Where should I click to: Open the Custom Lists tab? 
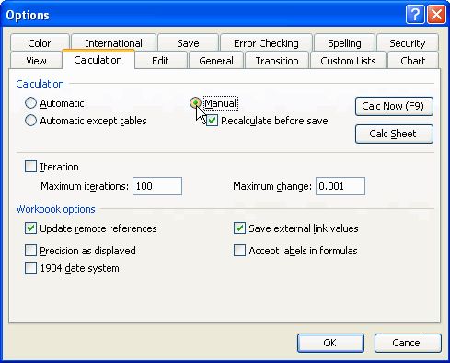tap(348, 61)
